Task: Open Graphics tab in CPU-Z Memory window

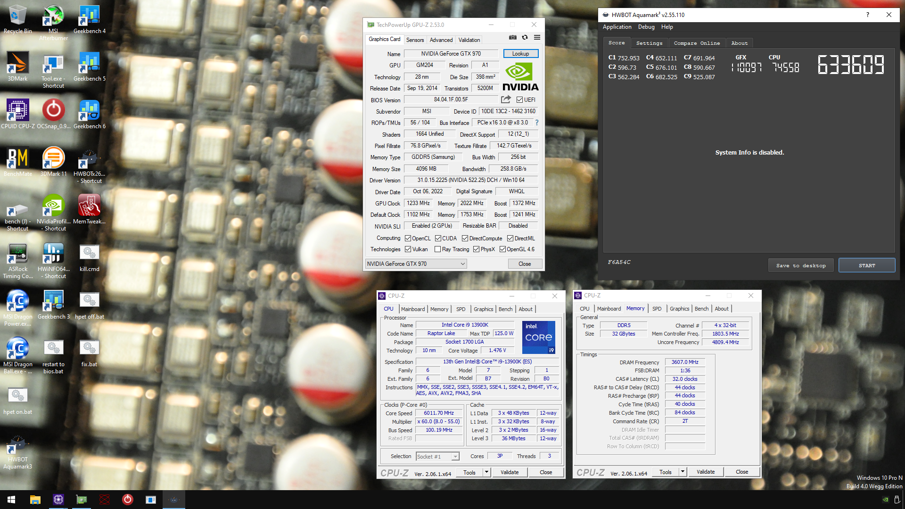Action: tap(679, 309)
